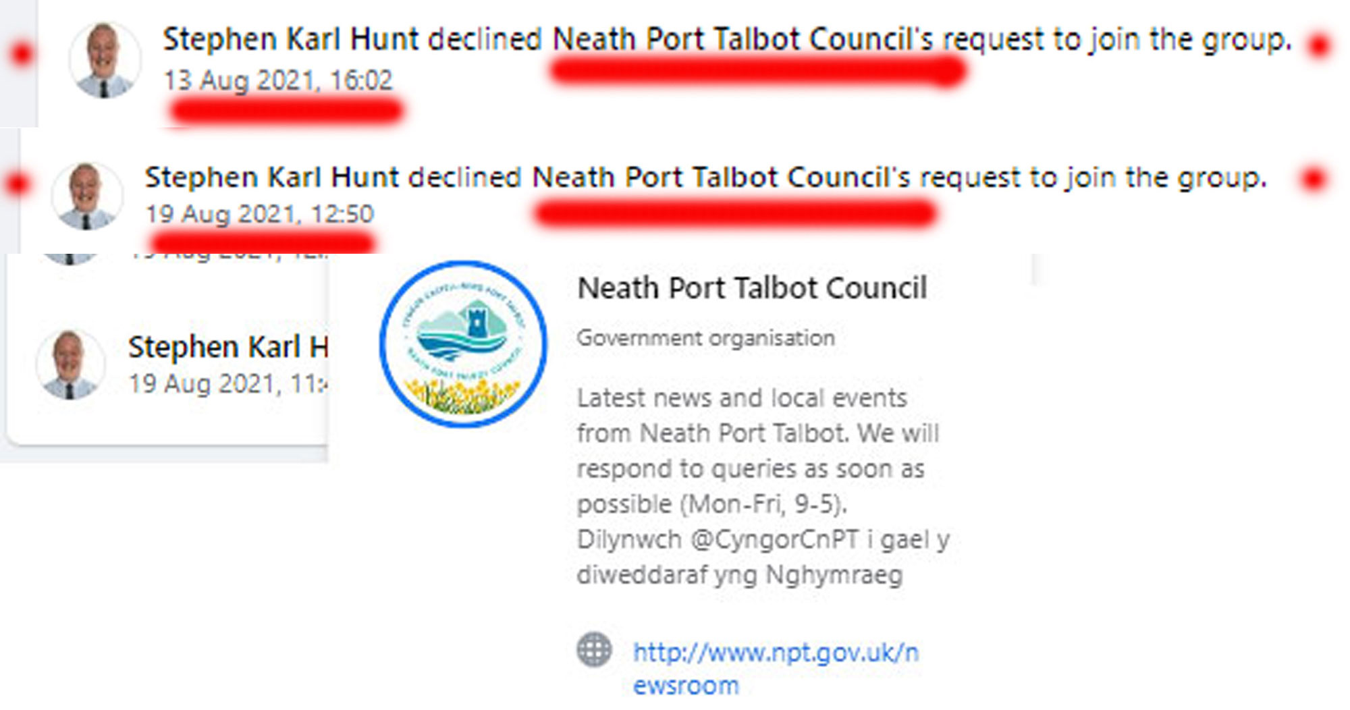Click the profile photo beside the 19 Aug 12:50 entry

(x=87, y=196)
